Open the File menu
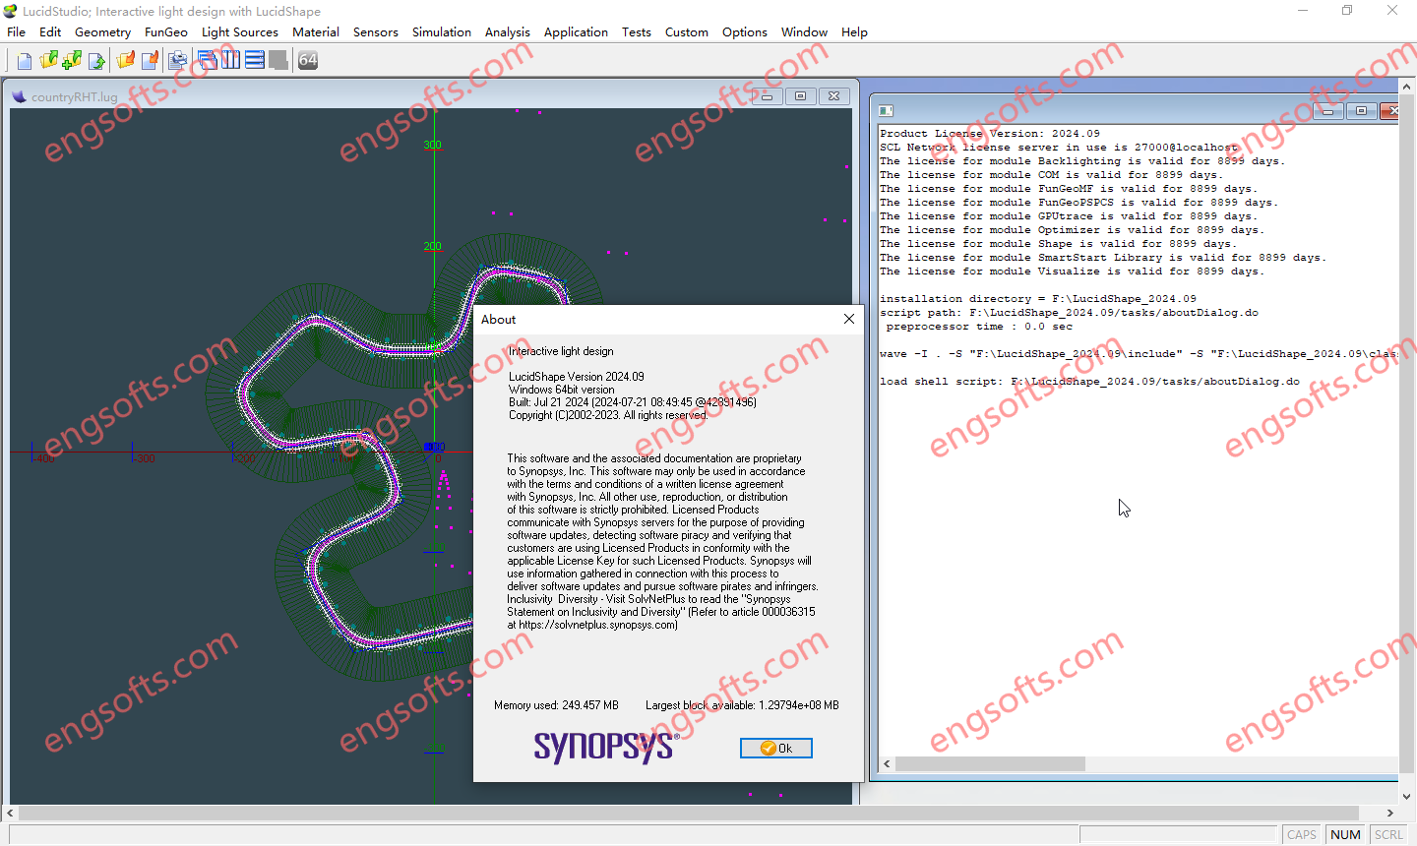1417x846 pixels. coord(17,32)
